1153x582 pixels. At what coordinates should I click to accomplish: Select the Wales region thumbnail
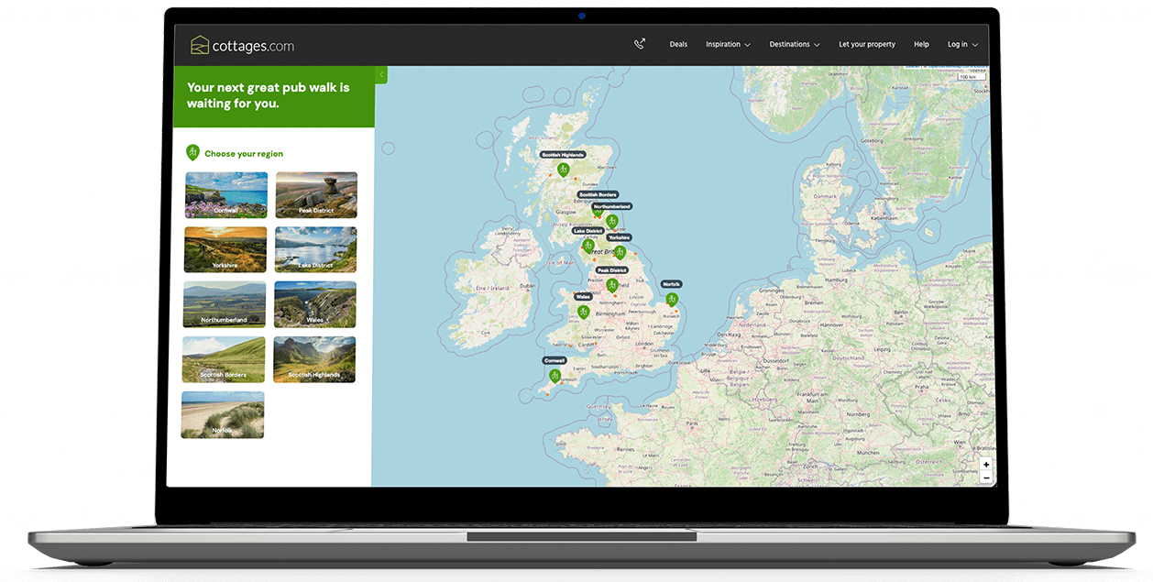314,304
